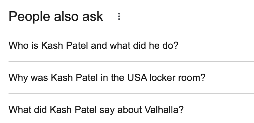The image size is (254, 123).
Task: Open "What did Kash Patel say about Valhalla?"
Action: (96, 109)
